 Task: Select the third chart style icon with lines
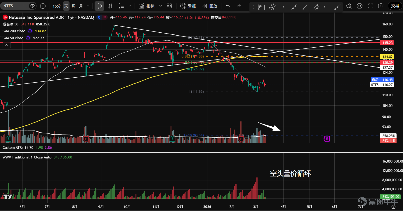pos(121,6)
